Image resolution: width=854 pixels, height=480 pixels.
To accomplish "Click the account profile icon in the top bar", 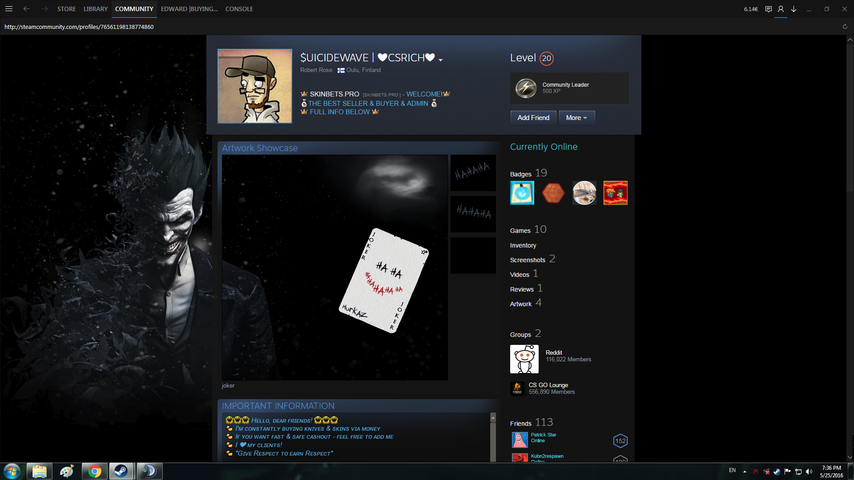I will [x=781, y=9].
